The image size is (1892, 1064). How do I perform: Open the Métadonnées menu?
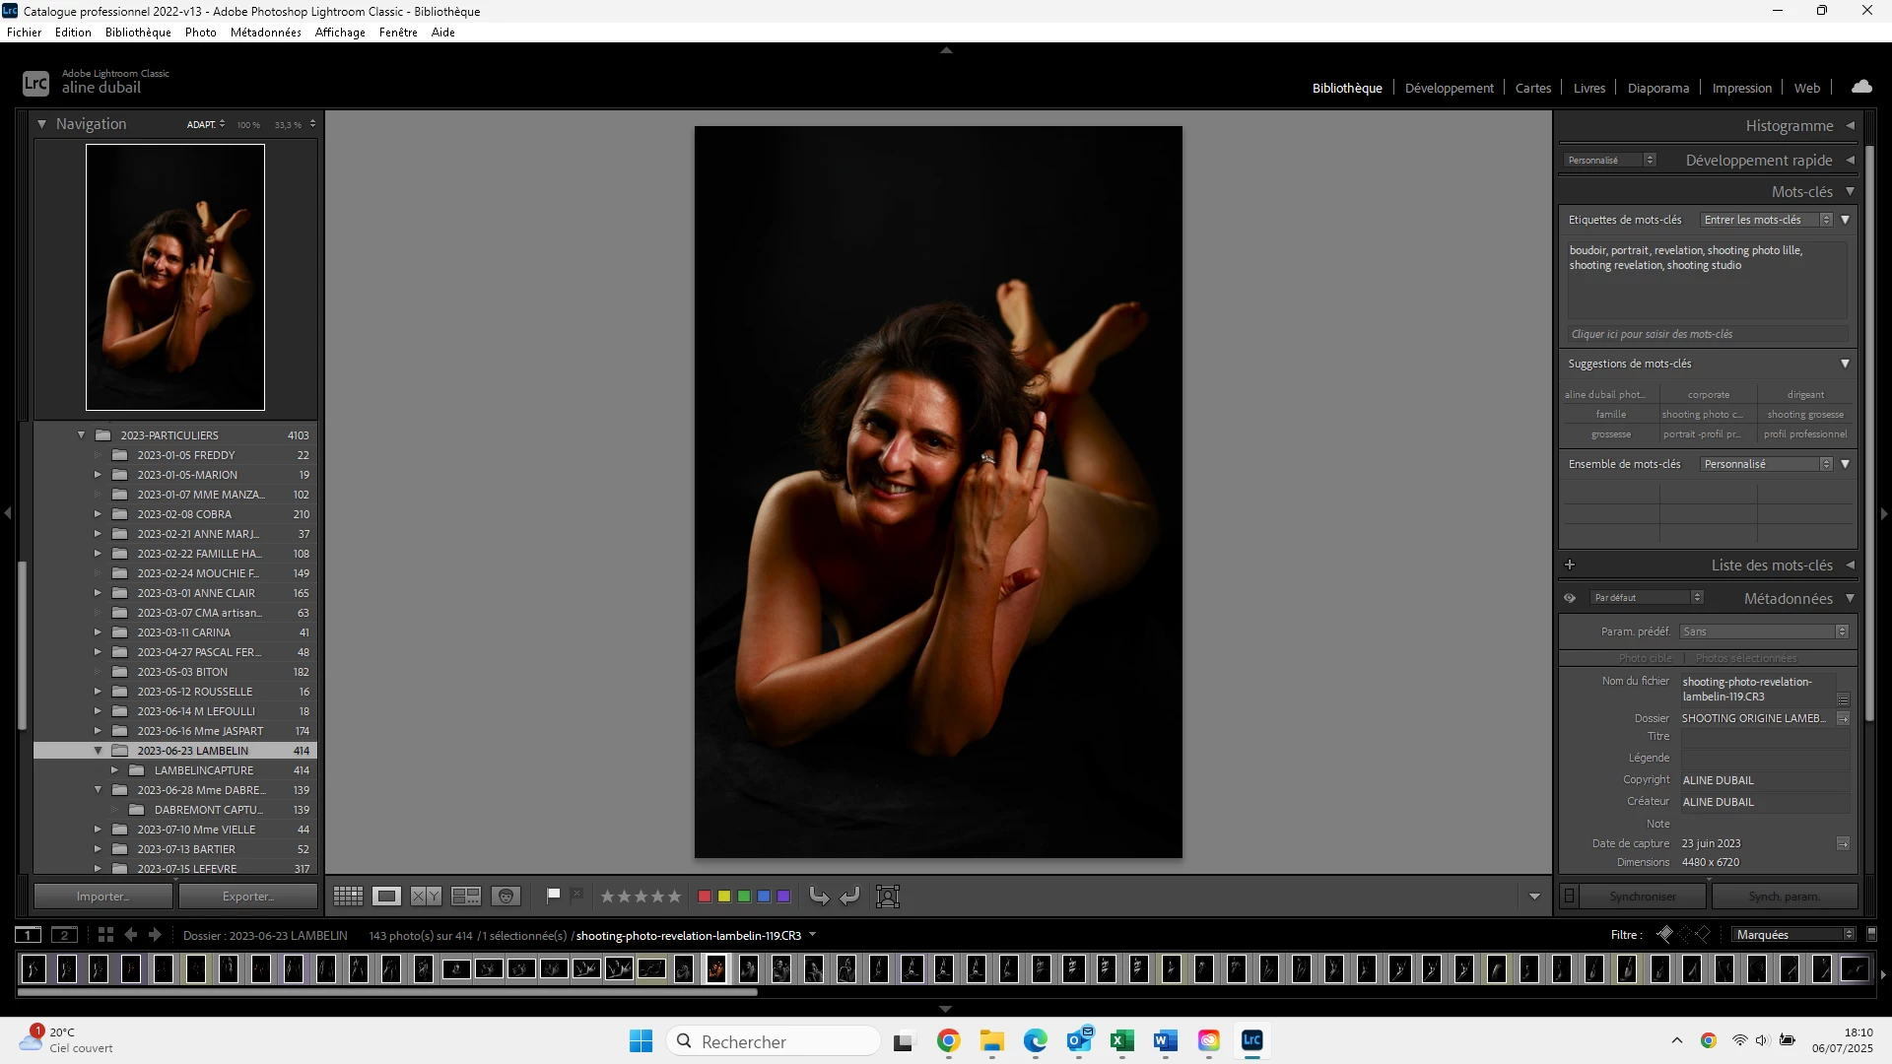click(265, 33)
